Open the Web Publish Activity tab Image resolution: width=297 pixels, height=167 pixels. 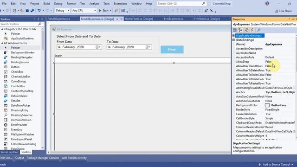(74, 158)
